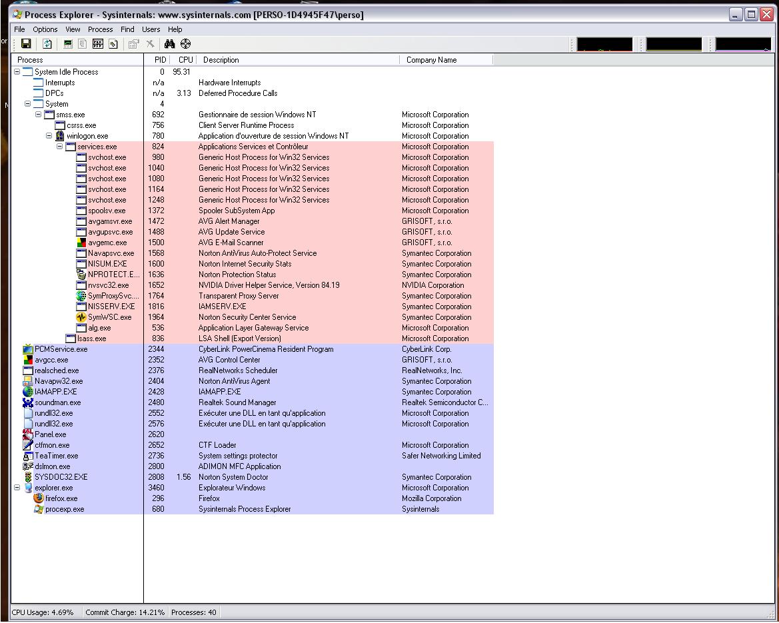Click the Navapw32.exe icon
The width and height of the screenshot is (779, 623).
click(x=28, y=382)
